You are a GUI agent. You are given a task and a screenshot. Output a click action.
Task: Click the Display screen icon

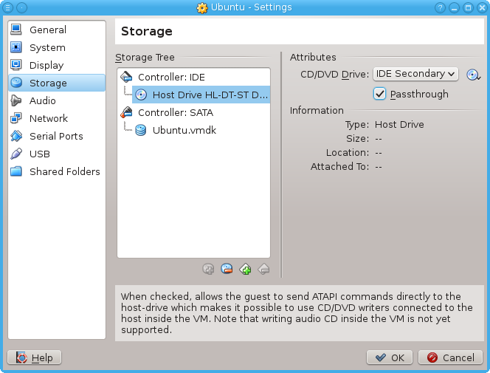pyautogui.click(x=16, y=65)
